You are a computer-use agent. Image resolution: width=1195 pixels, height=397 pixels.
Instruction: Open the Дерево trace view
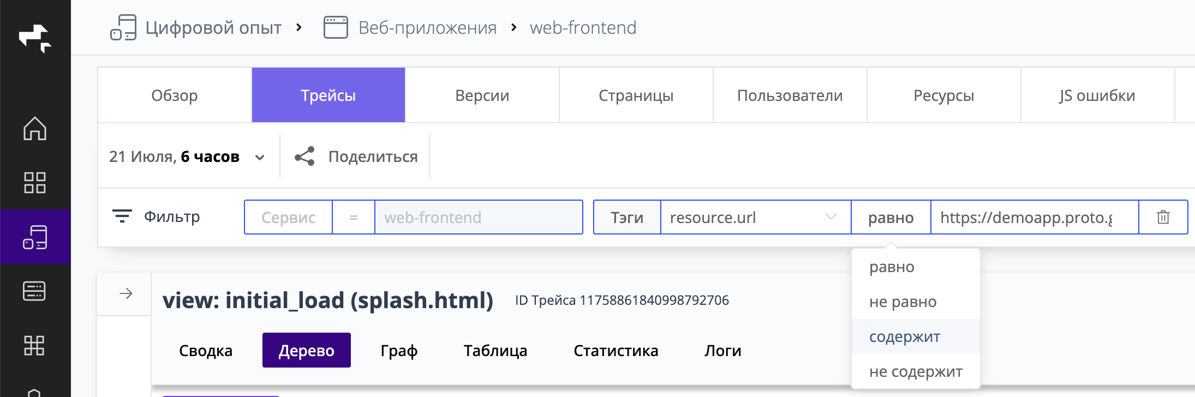[x=307, y=350]
